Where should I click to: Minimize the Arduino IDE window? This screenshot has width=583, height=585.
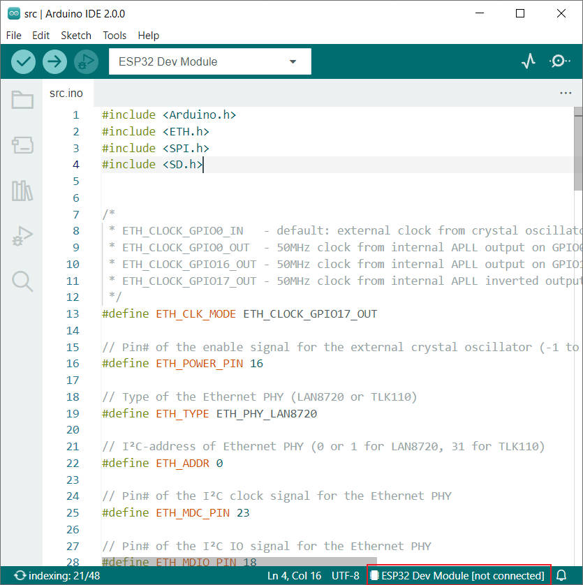point(480,13)
